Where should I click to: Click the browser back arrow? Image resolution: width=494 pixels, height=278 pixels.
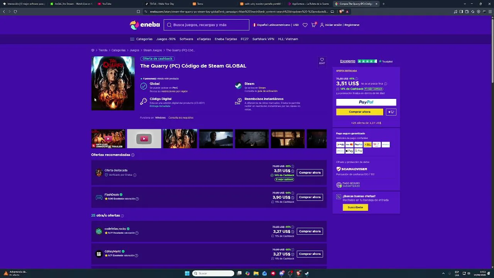[x=4, y=12]
